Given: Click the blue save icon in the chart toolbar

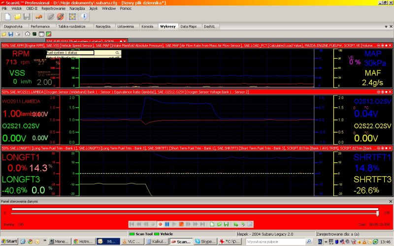Looking at the screenshot, I should tap(11, 34).
